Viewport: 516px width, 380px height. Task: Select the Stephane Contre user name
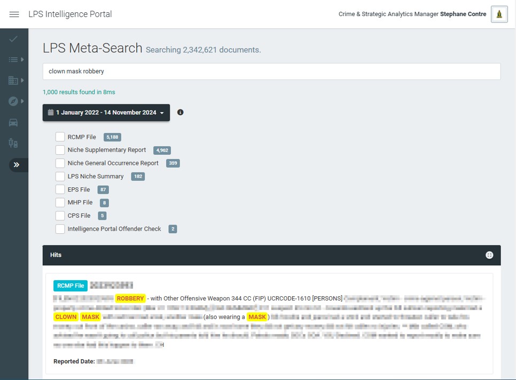click(x=463, y=14)
